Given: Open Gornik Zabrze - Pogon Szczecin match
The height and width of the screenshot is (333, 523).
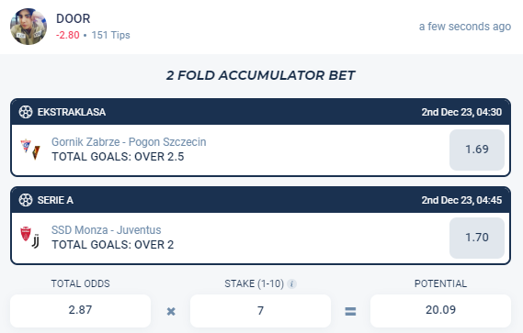Looking at the screenshot, I should pos(129,142).
